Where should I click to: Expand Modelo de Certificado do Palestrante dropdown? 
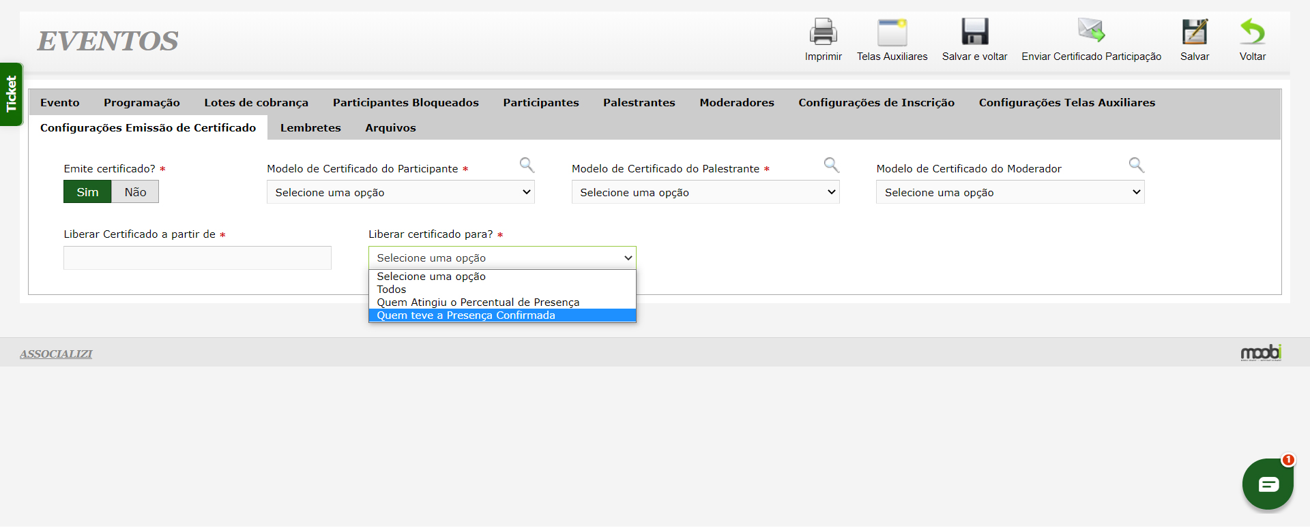click(705, 193)
